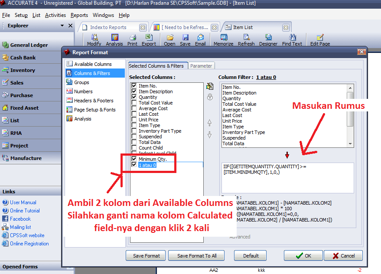The image size is (381, 274).
Task: Open the Setup menu
Action: [x=21, y=15]
